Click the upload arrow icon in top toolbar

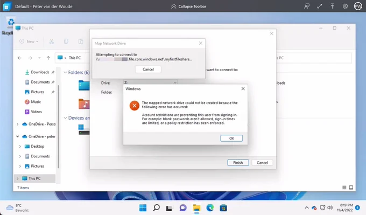332,6
